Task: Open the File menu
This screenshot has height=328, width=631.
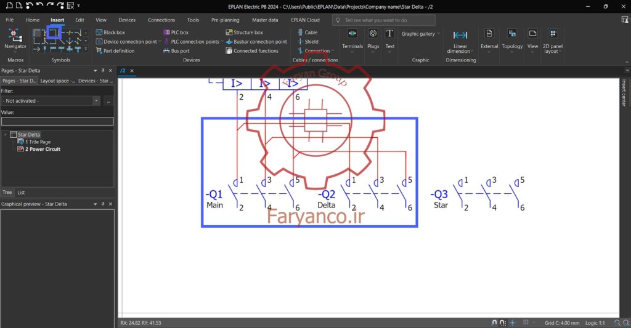Action: tap(10, 20)
